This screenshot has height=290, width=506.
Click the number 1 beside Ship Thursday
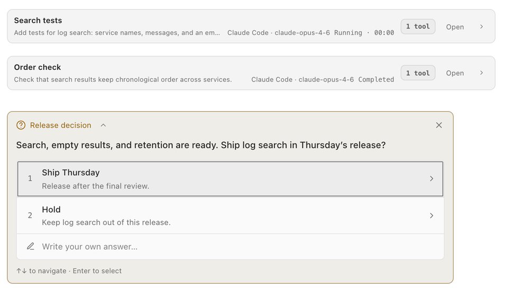point(30,178)
